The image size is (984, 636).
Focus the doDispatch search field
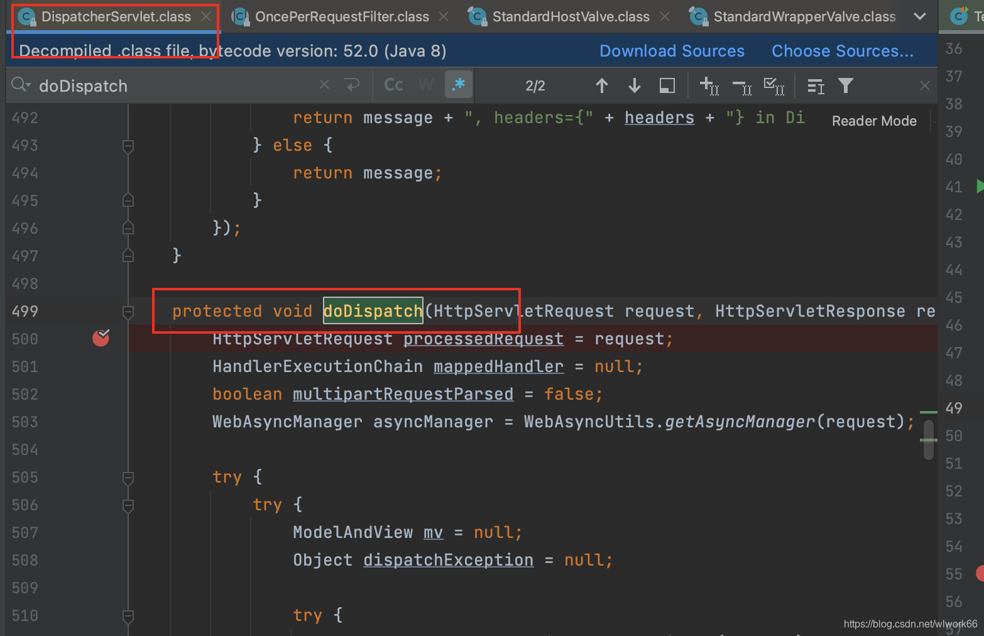176,85
